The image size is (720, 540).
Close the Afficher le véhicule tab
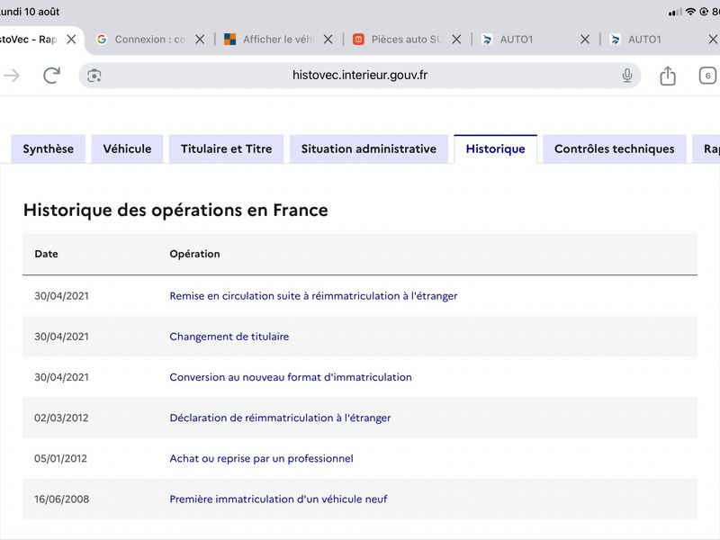coord(328,40)
